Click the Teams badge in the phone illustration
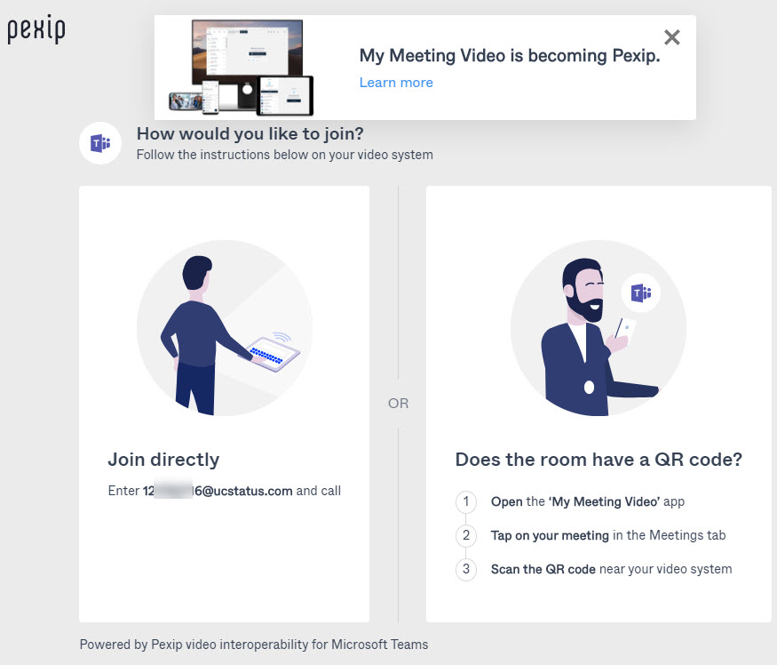The image size is (777, 665). (640, 292)
